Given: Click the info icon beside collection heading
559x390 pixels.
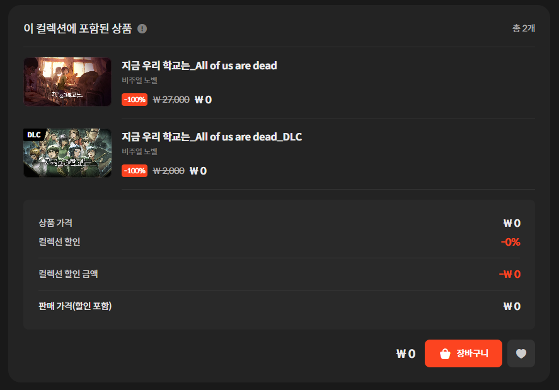Looking at the screenshot, I should coord(142,28).
